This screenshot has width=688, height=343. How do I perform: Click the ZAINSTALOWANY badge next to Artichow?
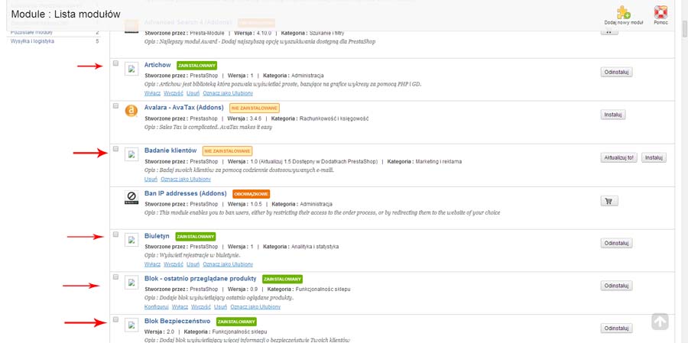point(197,66)
